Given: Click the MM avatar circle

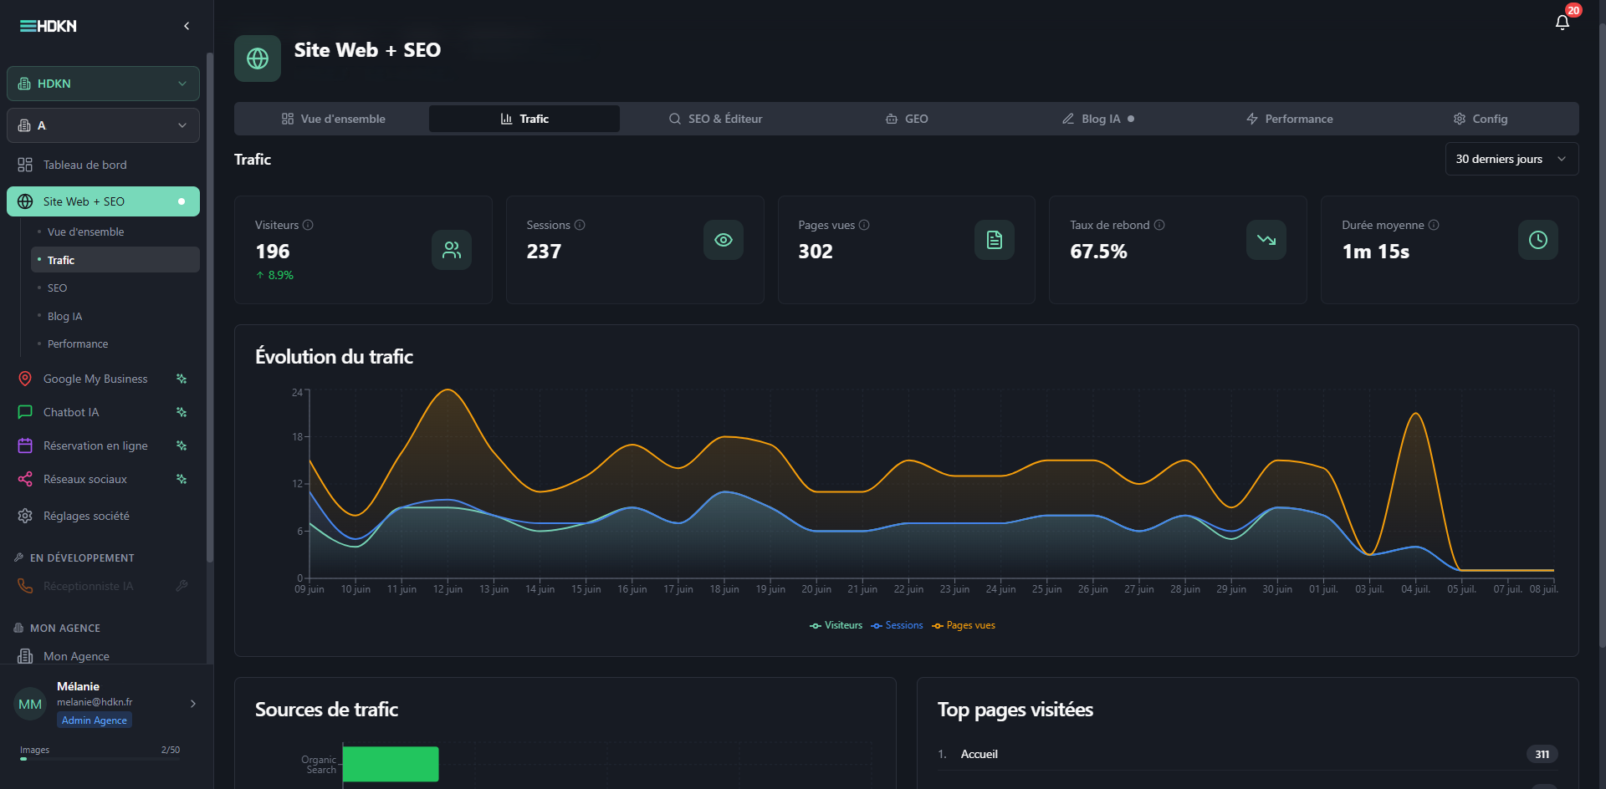Looking at the screenshot, I should coord(30,704).
